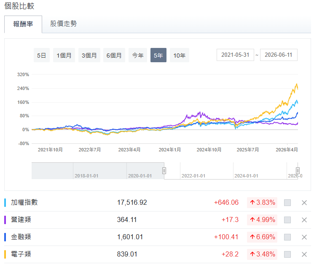Click the +646.06 change value

pyautogui.click(x=226, y=202)
